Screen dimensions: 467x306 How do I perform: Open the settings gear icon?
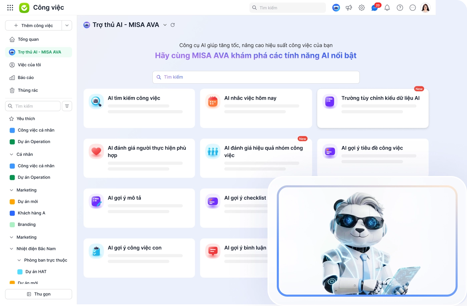click(x=362, y=8)
